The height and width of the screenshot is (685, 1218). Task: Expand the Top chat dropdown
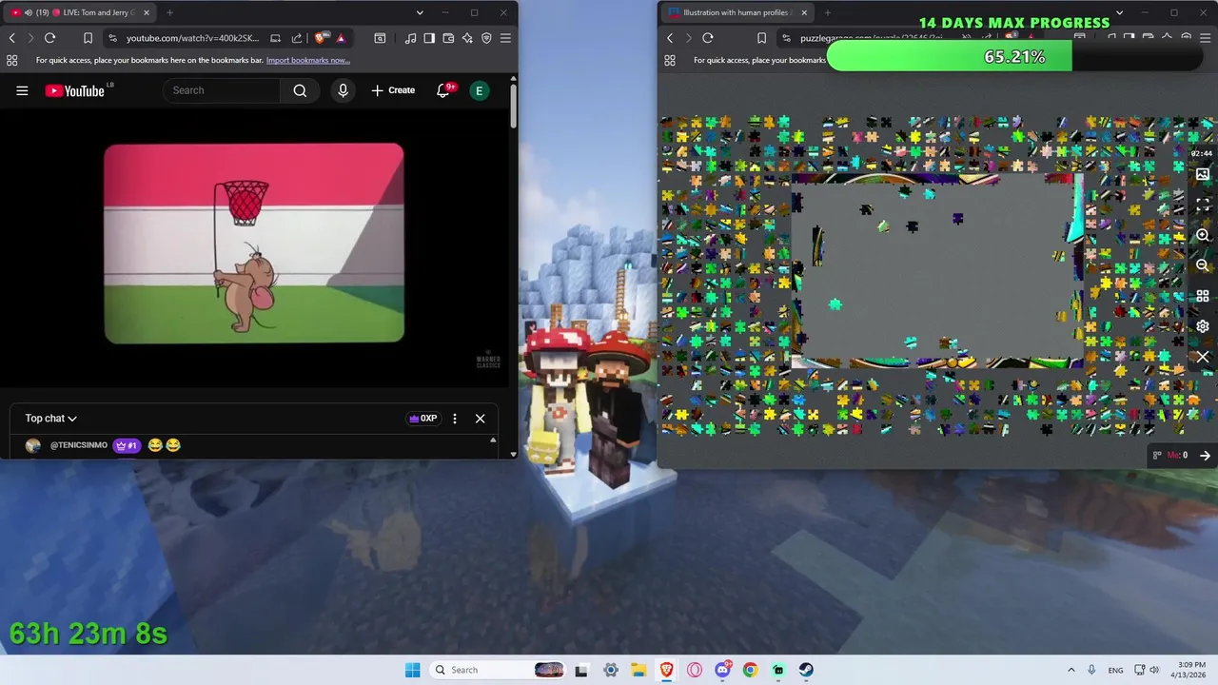click(50, 419)
